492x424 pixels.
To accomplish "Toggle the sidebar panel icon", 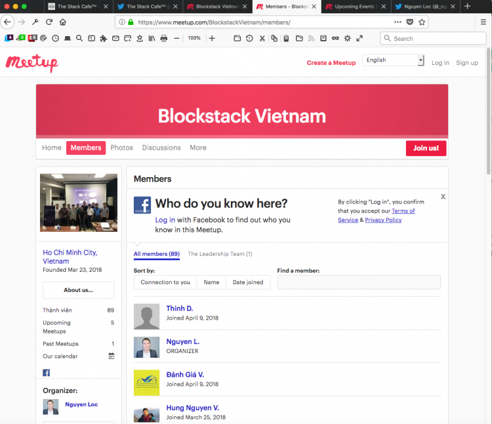I will click(x=91, y=38).
